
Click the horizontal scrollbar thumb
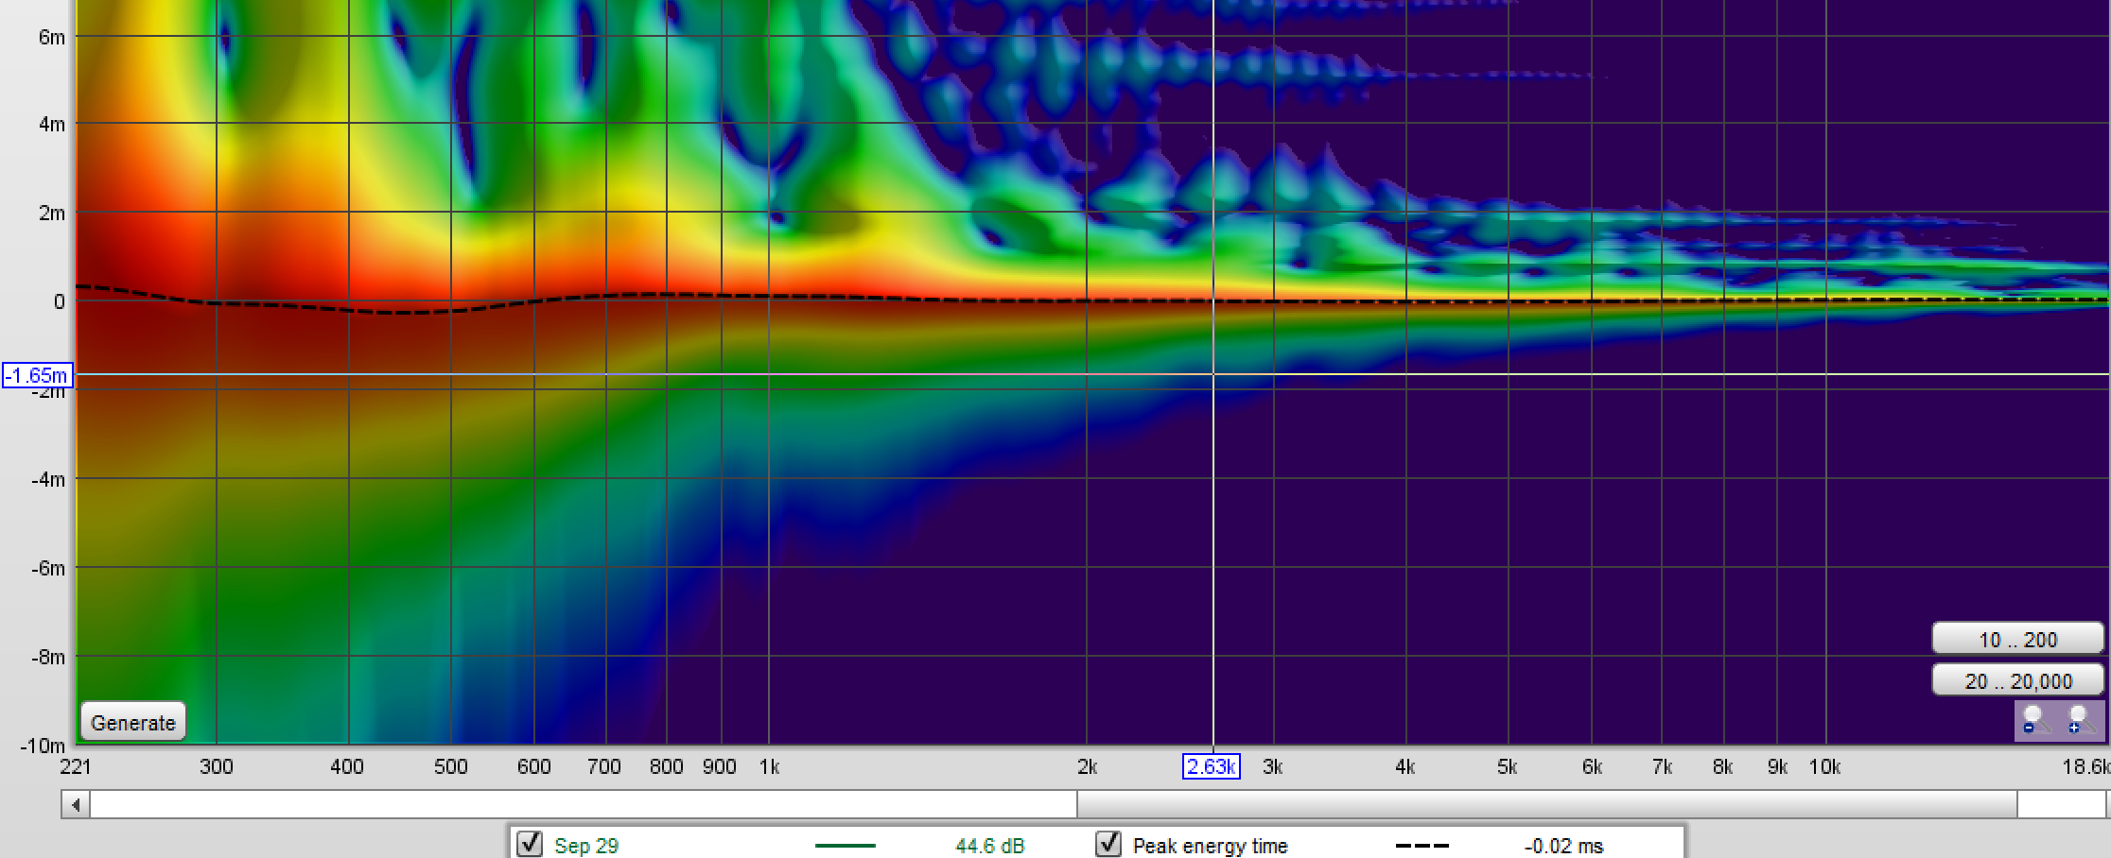pyautogui.click(x=1547, y=805)
